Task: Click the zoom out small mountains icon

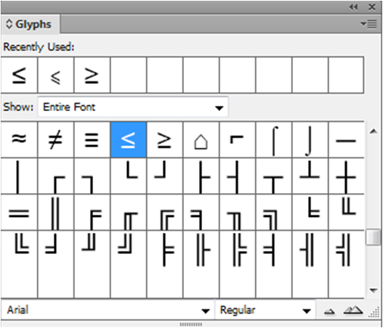Action: point(329,311)
